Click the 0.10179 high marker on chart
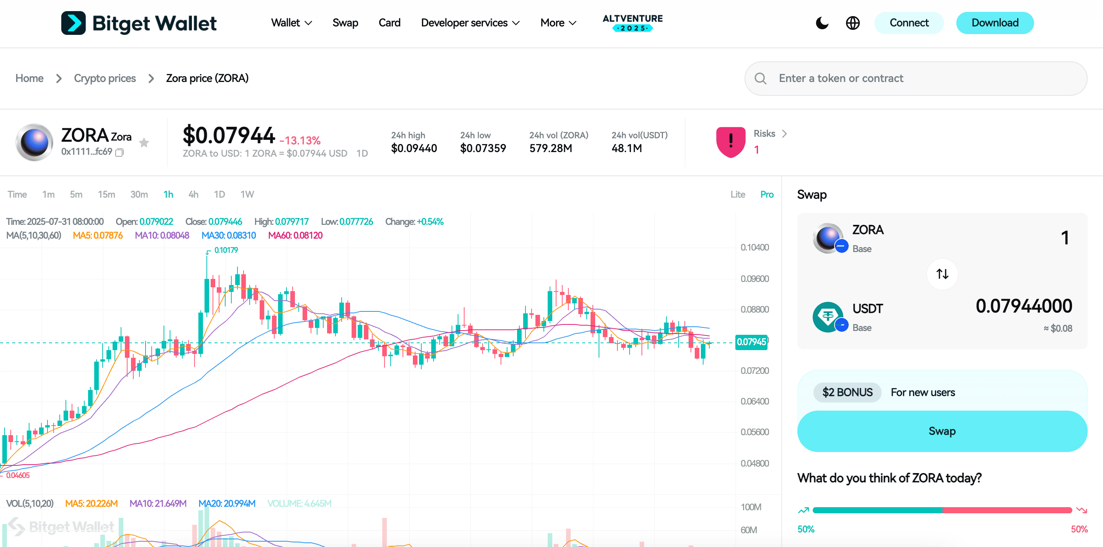1103x547 pixels. [226, 250]
